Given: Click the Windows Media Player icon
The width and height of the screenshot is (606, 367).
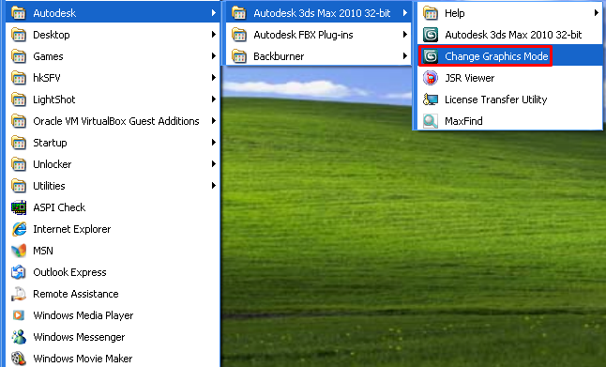Looking at the screenshot, I should [x=19, y=315].
